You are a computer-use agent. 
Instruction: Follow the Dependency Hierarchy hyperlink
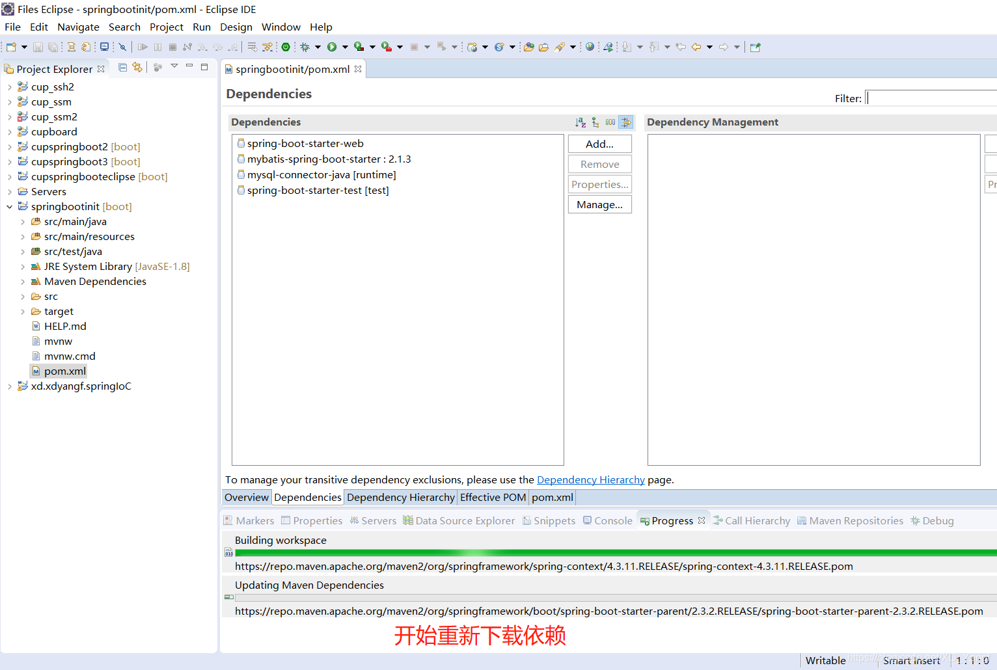click(590, 480)
